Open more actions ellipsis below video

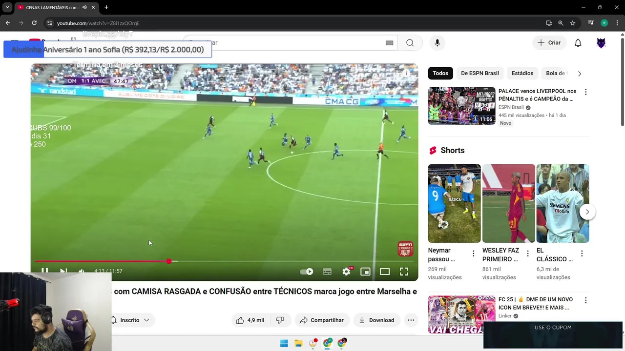pos(411,320)
